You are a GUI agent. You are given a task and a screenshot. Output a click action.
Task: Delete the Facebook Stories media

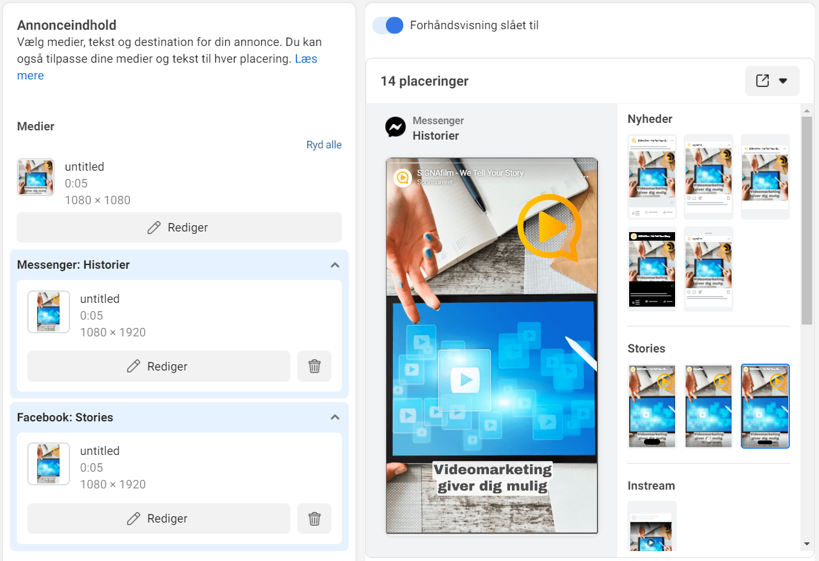(x=315, y=518)
